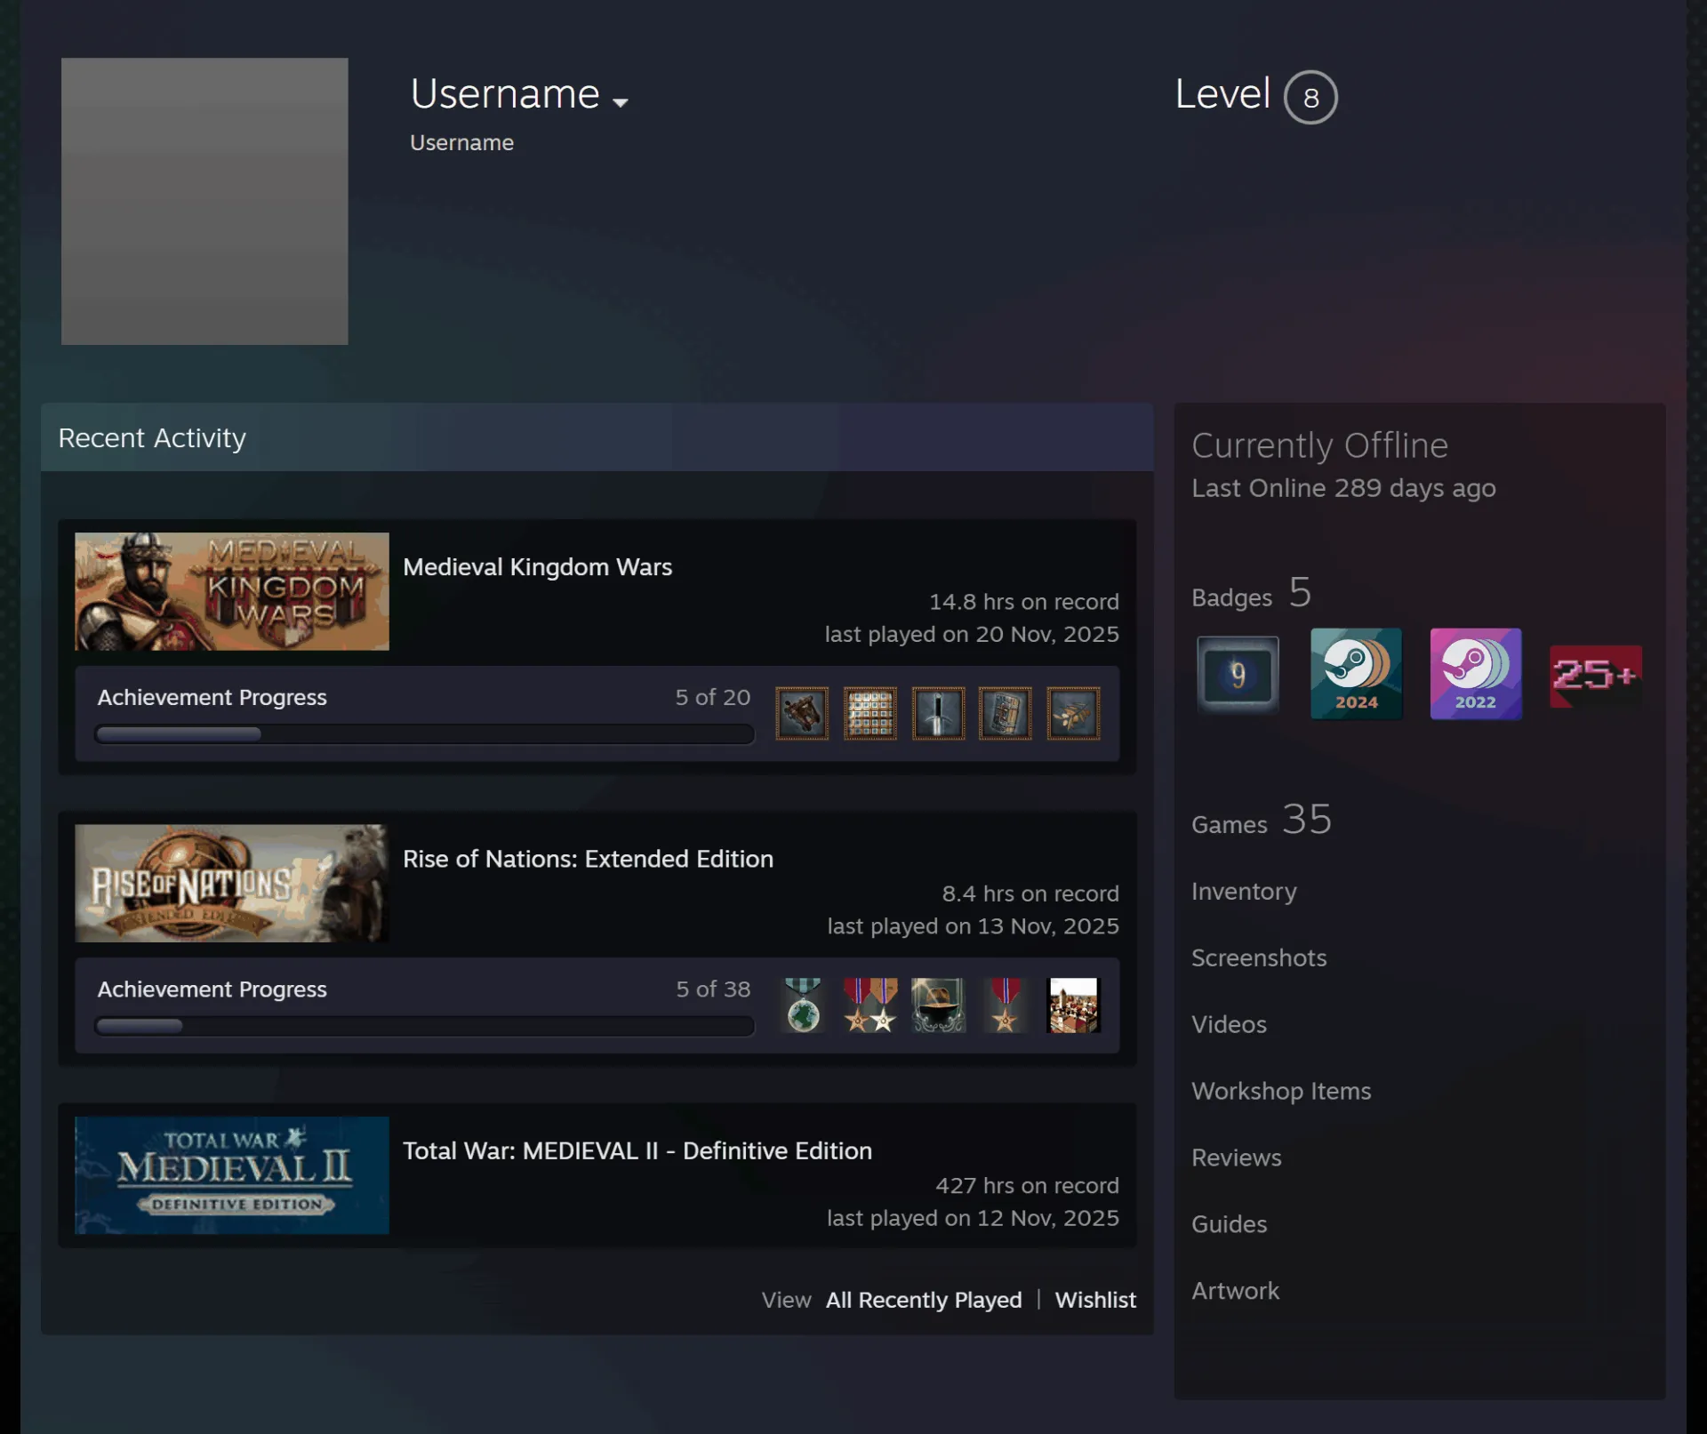Open the Username dropdown arrow
The image size is (1707, 1434).
click(621, 102)
